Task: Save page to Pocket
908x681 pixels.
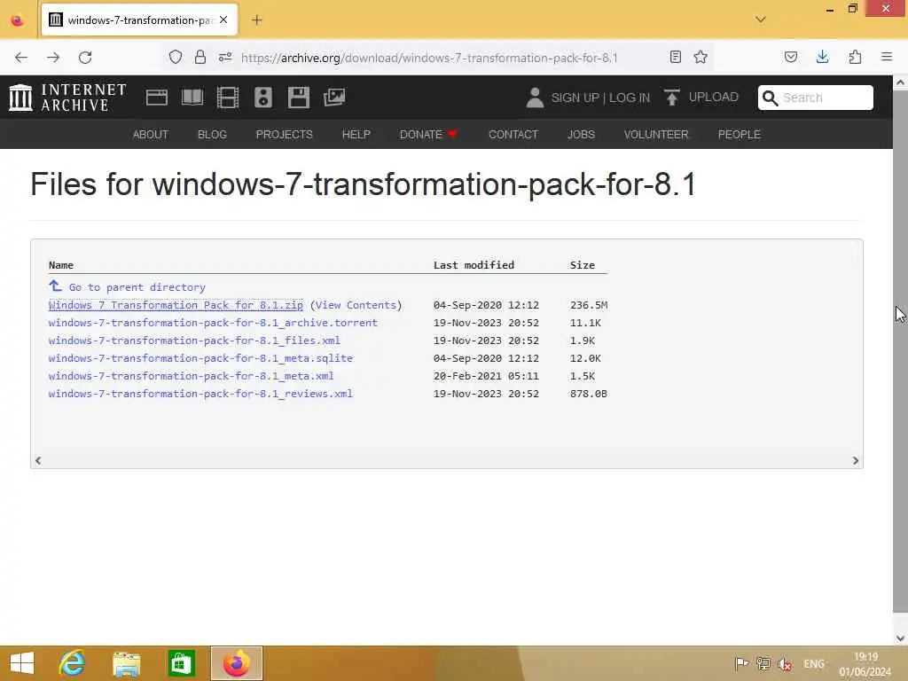Action: 791,57
